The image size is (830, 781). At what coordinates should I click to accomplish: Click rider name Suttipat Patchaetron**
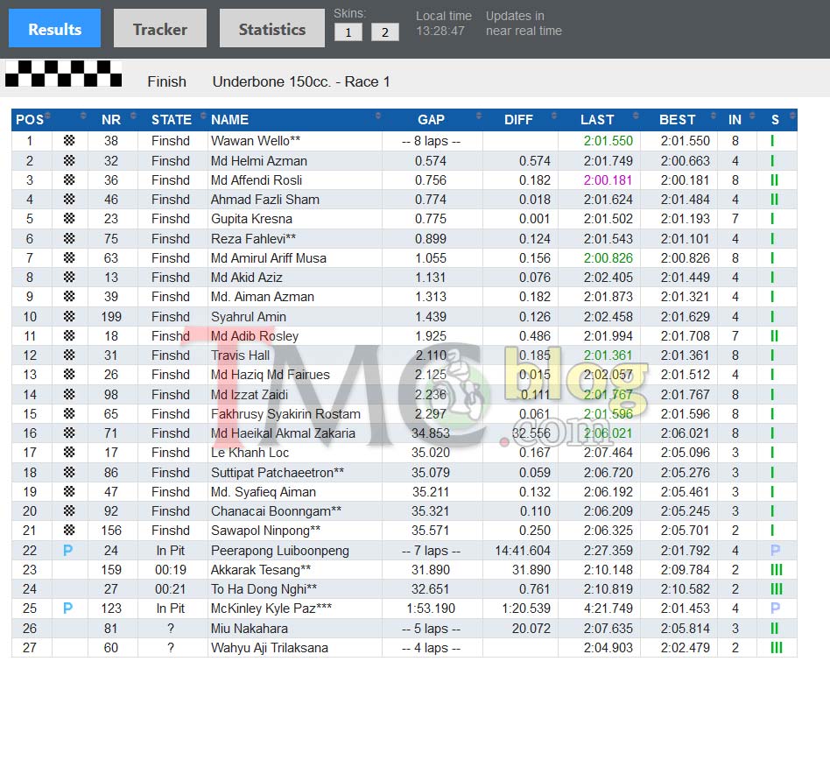(278, 472)
